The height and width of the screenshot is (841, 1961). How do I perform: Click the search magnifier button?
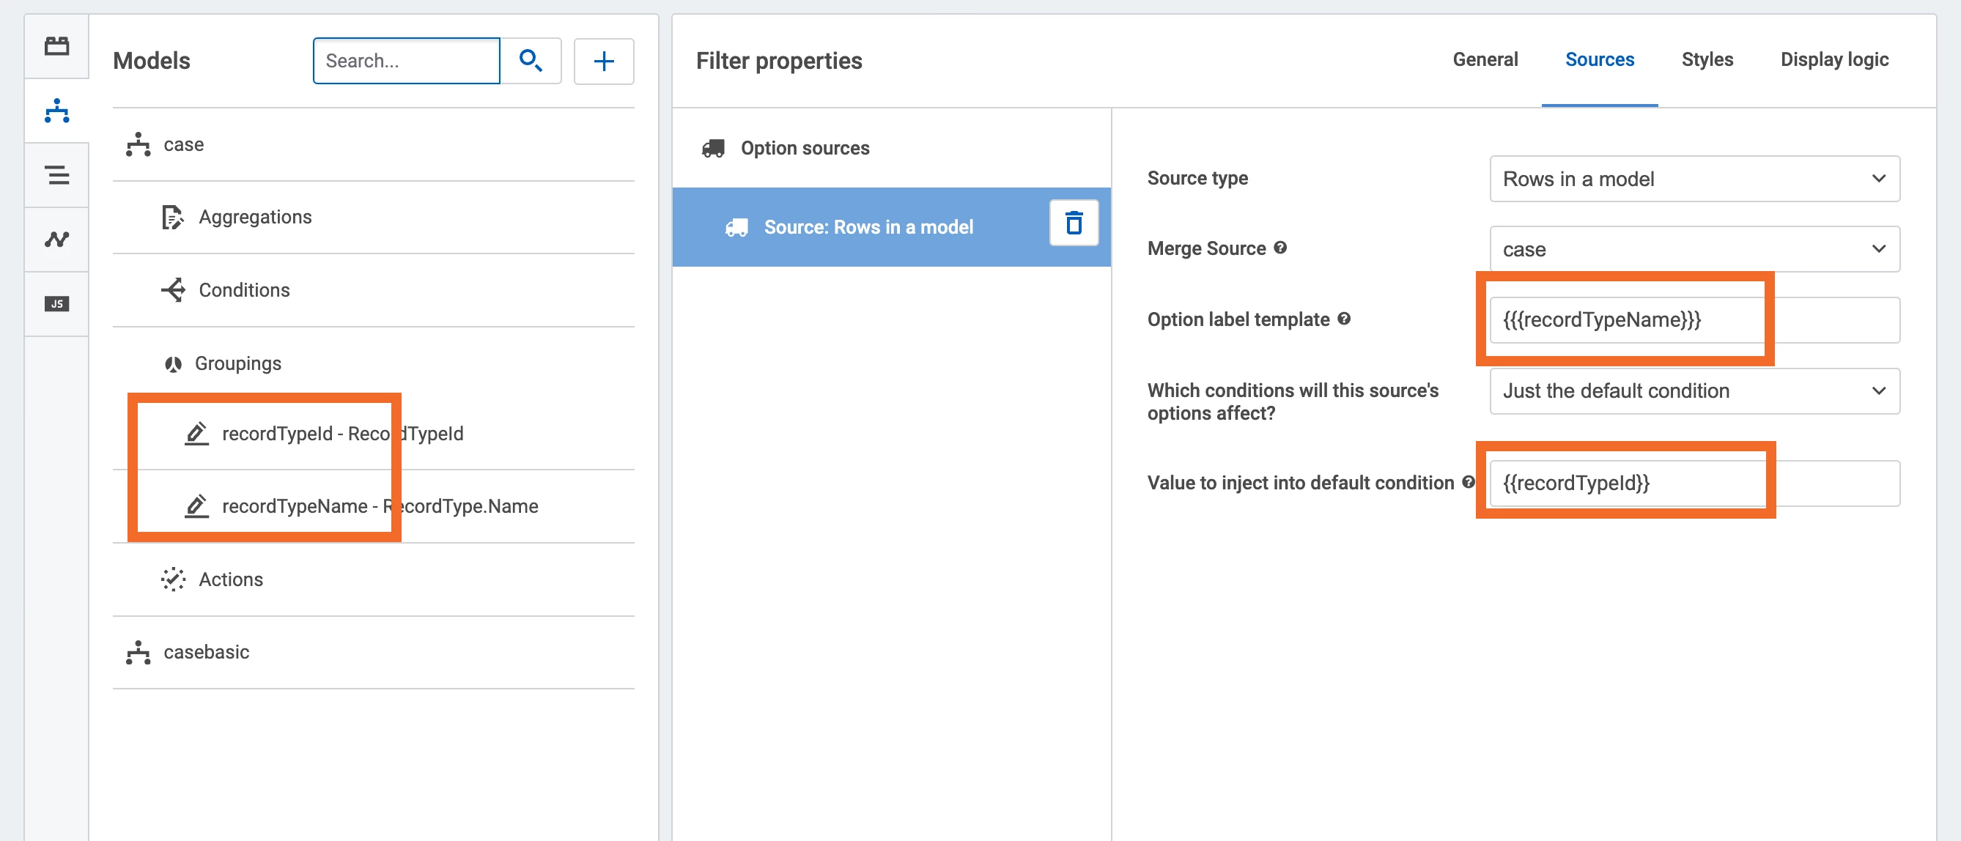pos(531,61)
